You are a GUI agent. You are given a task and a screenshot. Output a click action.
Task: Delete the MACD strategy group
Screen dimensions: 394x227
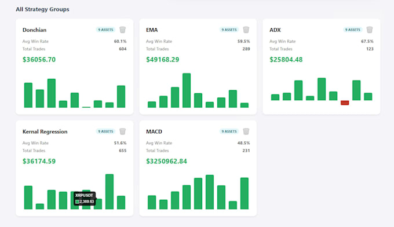pyautogui.click(x=246, y=131)
